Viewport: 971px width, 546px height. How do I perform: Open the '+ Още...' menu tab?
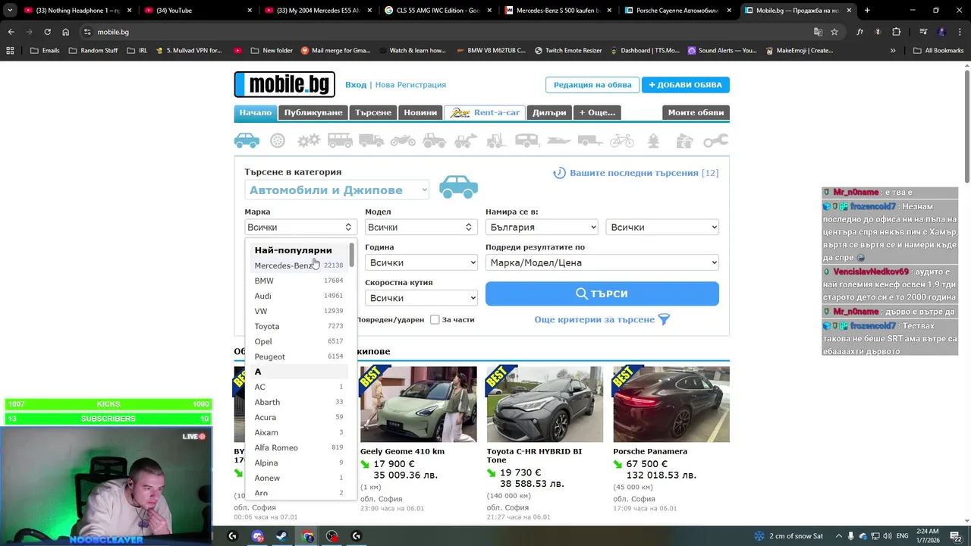(x=597, y=112)
